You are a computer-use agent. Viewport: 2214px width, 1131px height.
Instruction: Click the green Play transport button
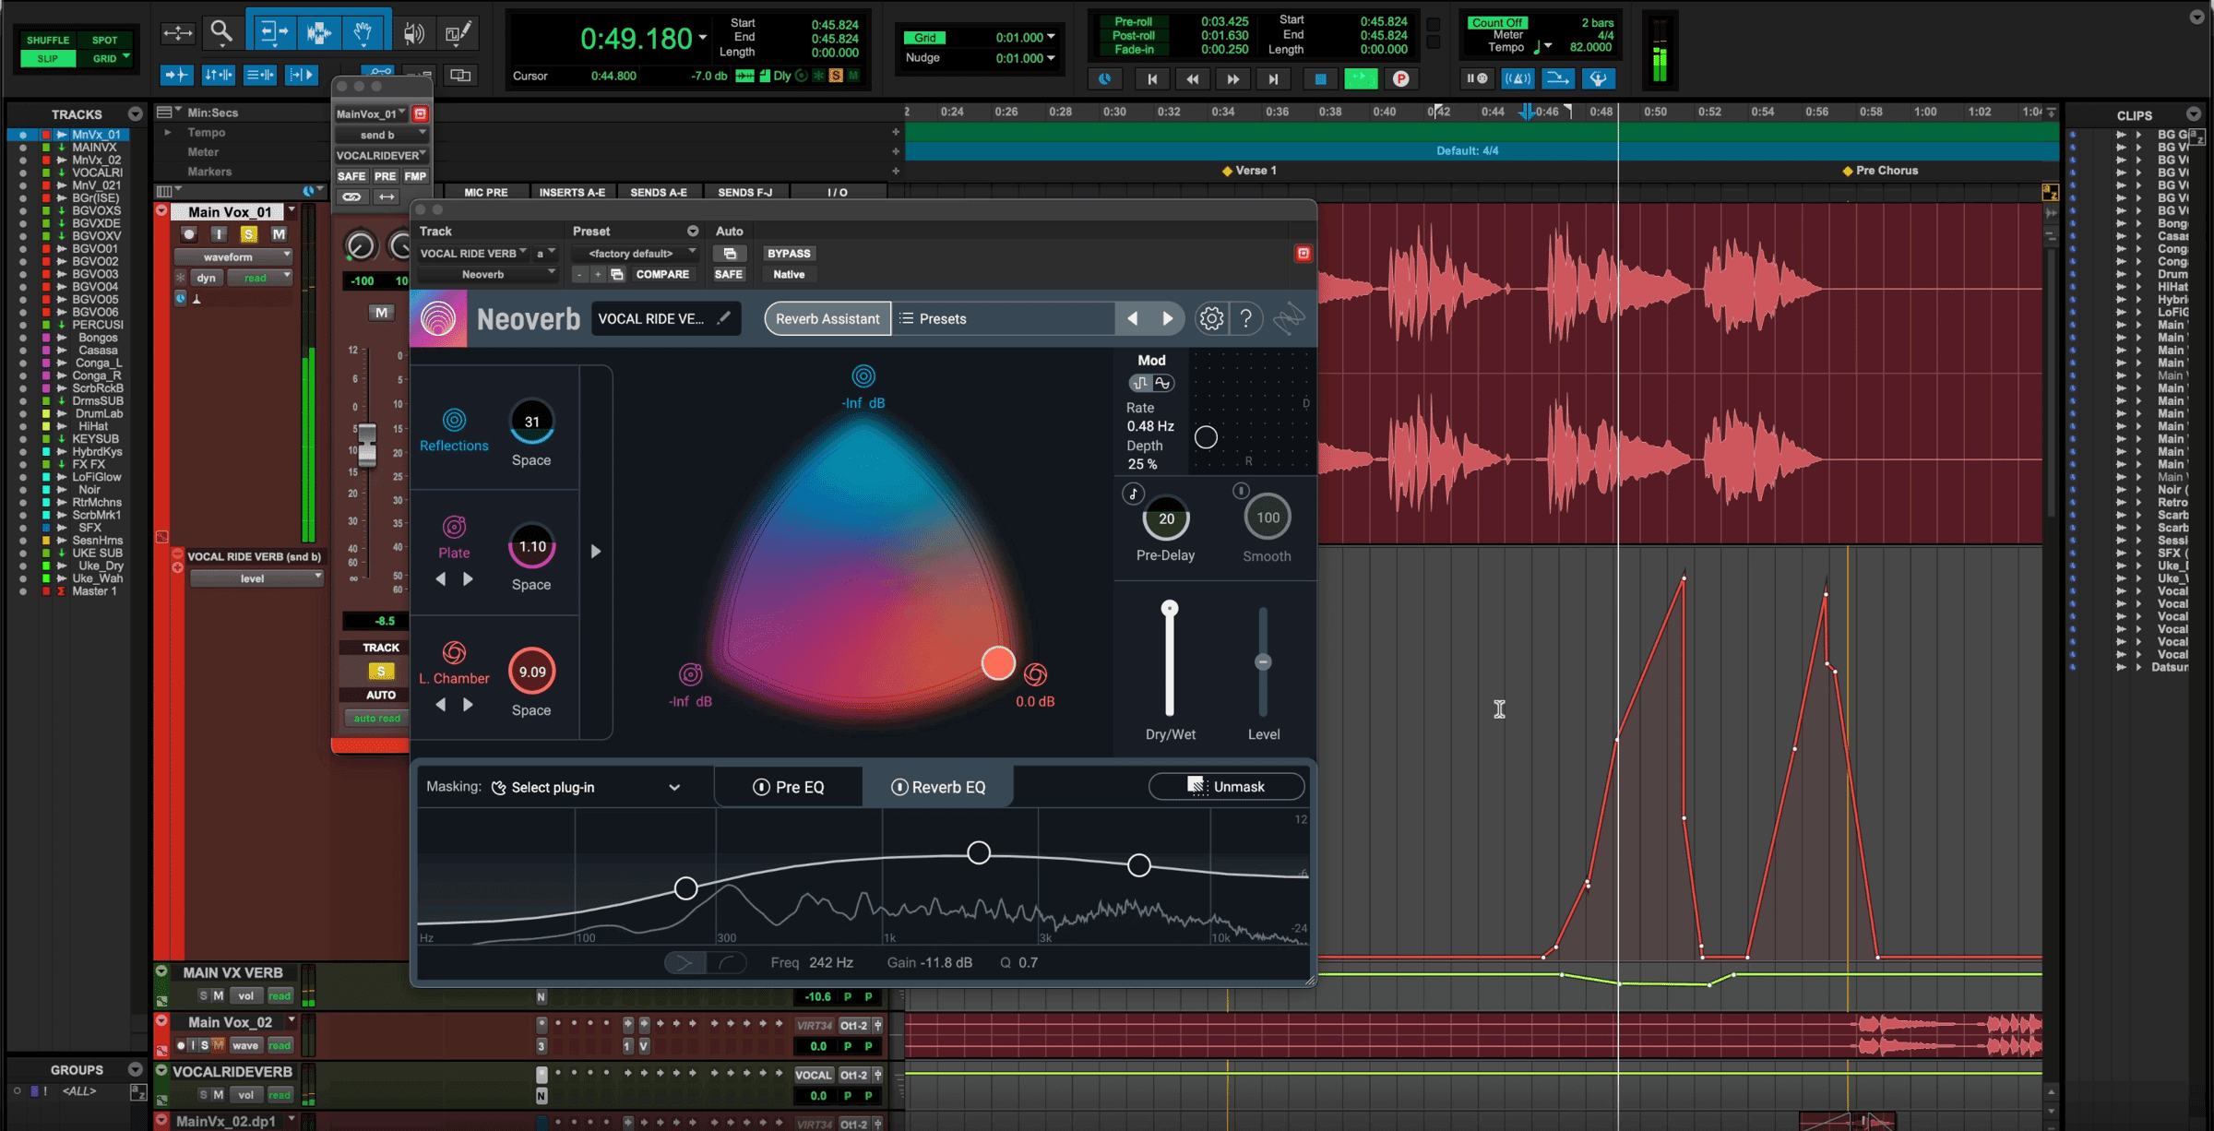(1361, 79)
